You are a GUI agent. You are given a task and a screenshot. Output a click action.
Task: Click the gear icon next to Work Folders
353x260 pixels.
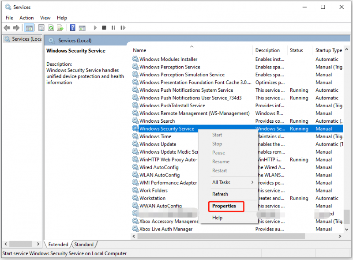coord(135,190)
